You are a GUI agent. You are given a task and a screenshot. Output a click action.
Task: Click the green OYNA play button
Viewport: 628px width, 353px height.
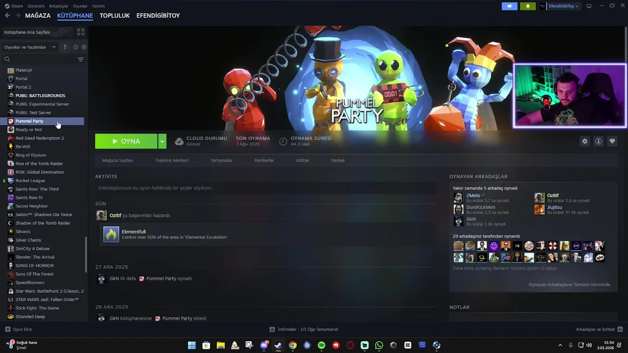click(126, 141)
